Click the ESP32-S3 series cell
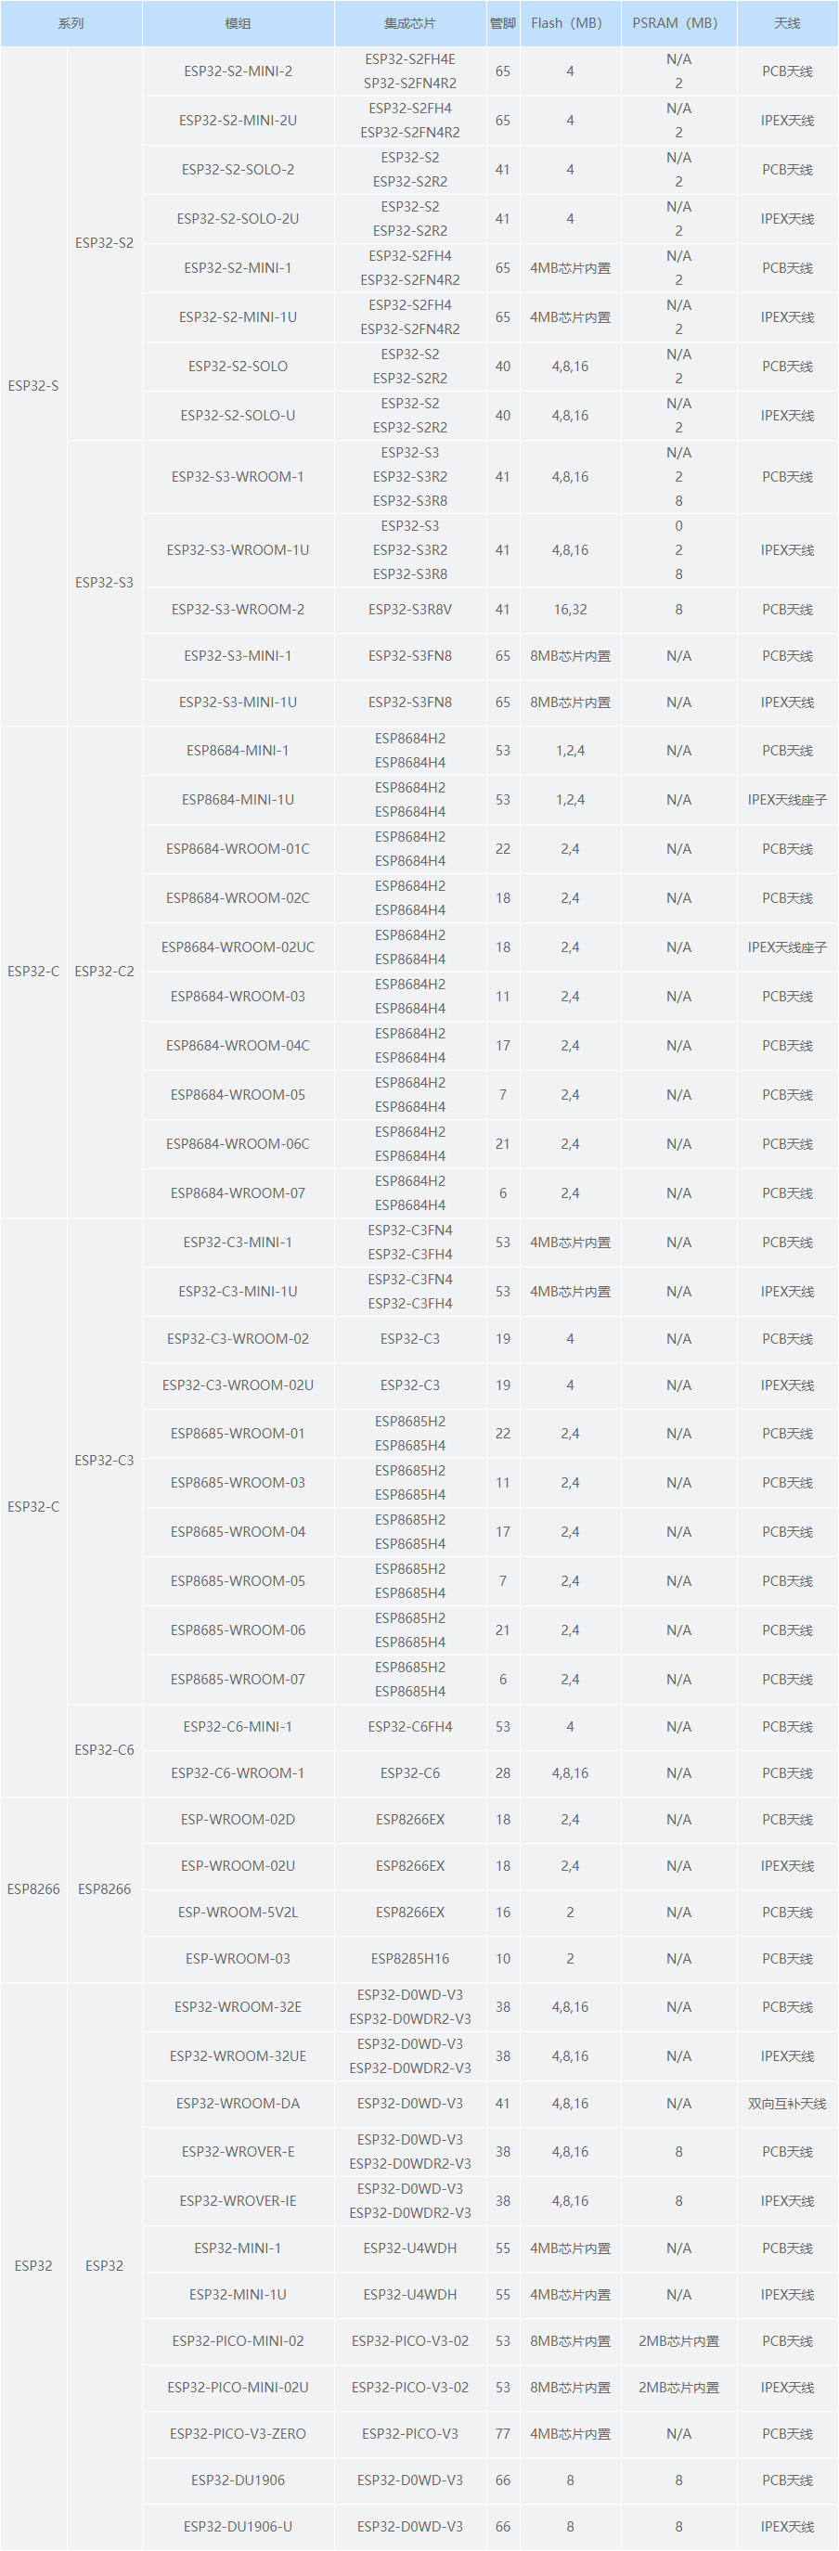 pos(104,582)
